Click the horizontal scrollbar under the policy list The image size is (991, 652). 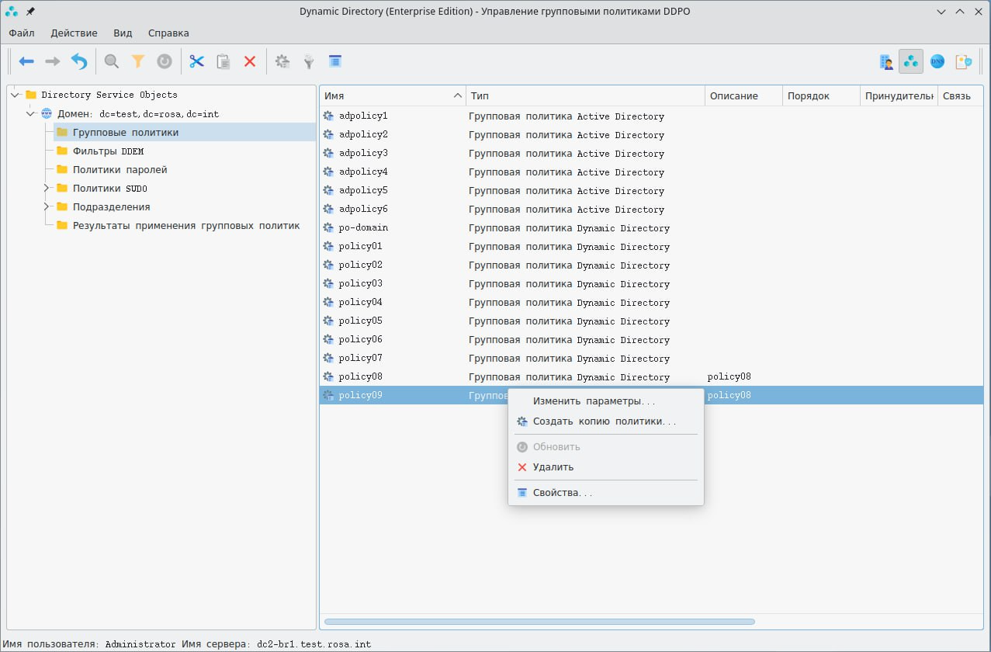pos(539,622)
